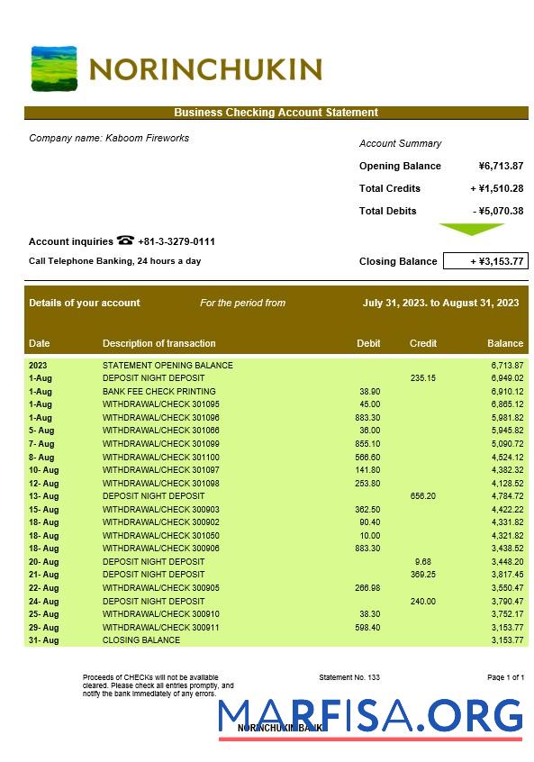Click the phone number +81-3-3279-0111
This screenshot has height=762, width=534.
pos(176,241)
